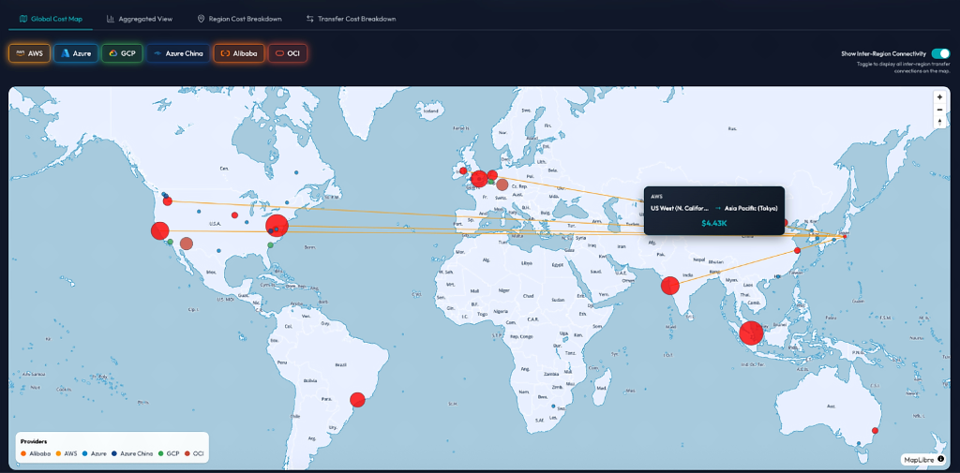Select the red marker in the US Pacific Northwest
Screen dimensions: 960x473
click(168, 201)
